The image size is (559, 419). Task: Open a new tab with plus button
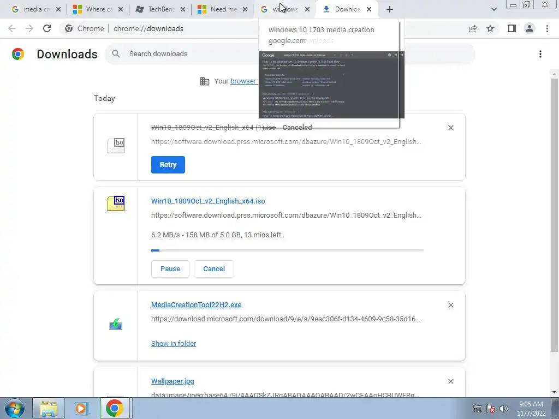390,9
